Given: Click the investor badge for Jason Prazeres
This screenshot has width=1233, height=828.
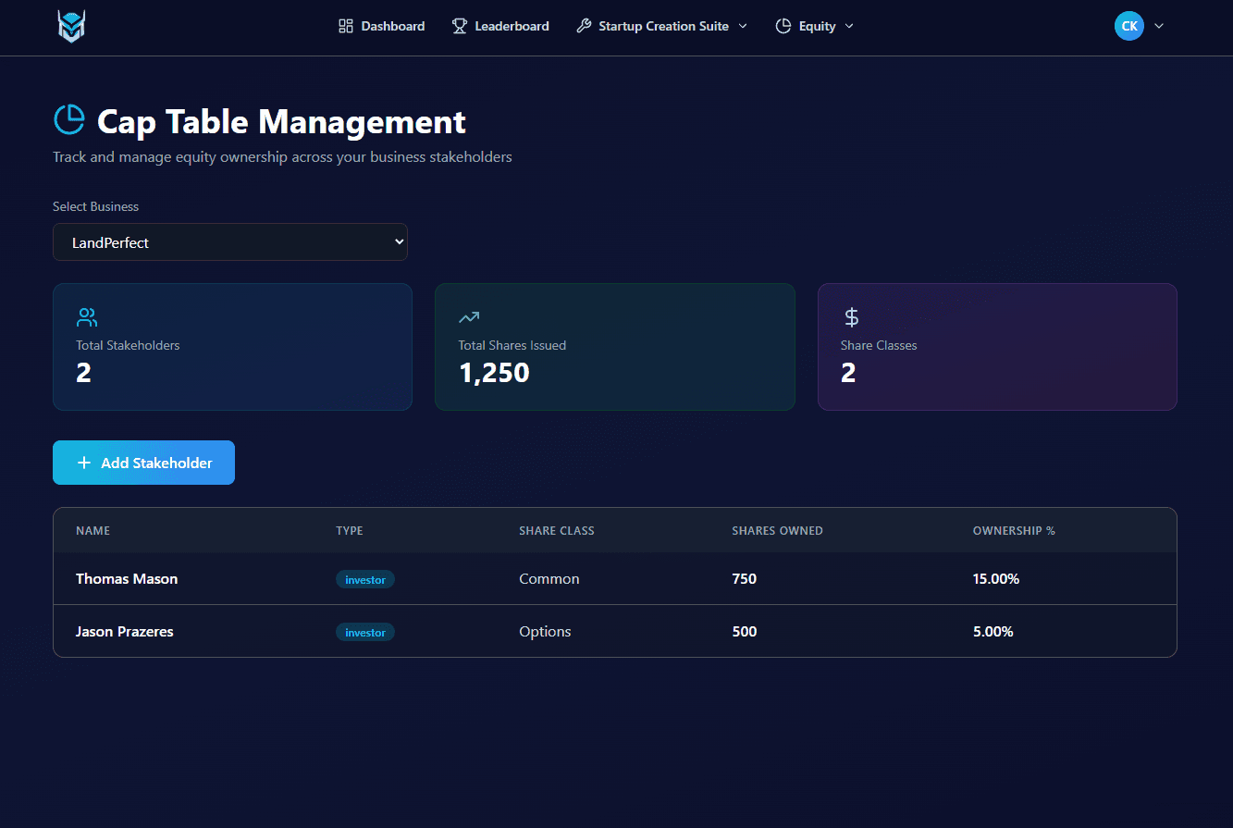Looking at the screenshot, I should pyautogui.click(x=365, y=631).
